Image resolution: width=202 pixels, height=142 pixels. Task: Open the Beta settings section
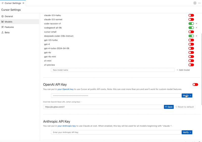point(20,32)
